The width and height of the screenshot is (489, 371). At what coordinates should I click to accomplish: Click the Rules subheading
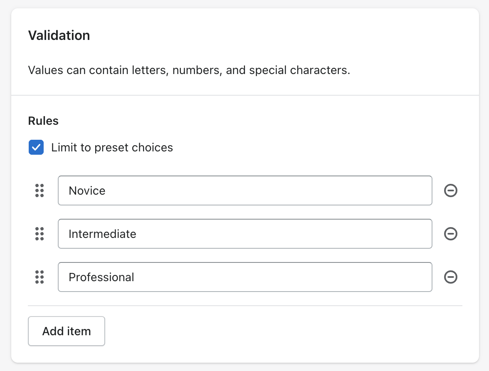43,121
